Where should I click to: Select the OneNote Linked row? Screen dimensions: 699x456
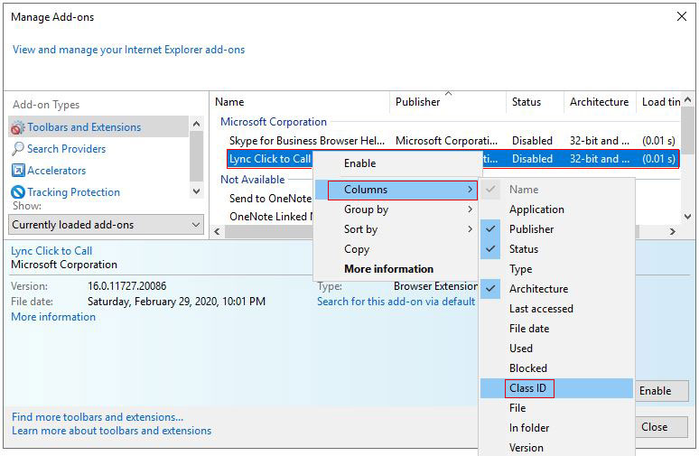point(270,217)
